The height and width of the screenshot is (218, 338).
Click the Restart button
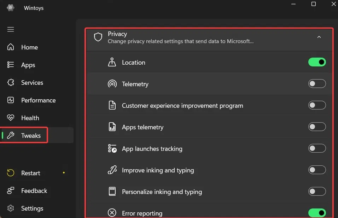coord(30,173)
